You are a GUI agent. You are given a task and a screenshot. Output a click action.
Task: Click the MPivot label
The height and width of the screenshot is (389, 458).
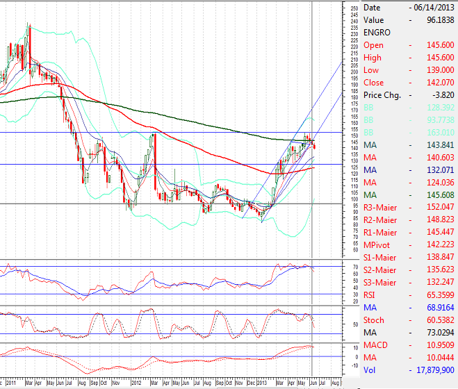(376, 245)
